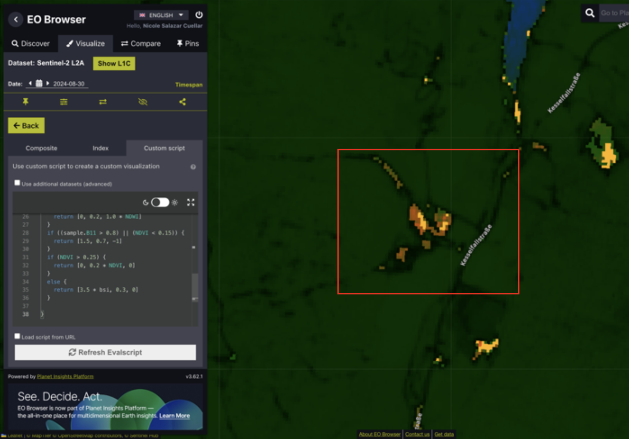Go to the previous date arrow
Image resolution: width=629 pixels, height=439 pixels.
point(30,83)
